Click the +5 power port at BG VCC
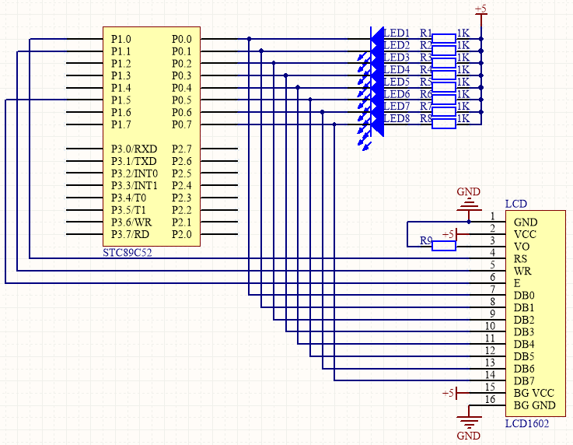This screenshot has height=445, width=573. coord(452,394)
